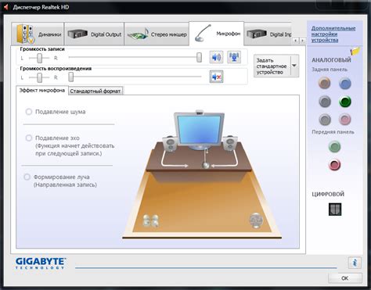371x290 pixels.
Task: Unmute the playback volume speaker icon
Action: 216,77
